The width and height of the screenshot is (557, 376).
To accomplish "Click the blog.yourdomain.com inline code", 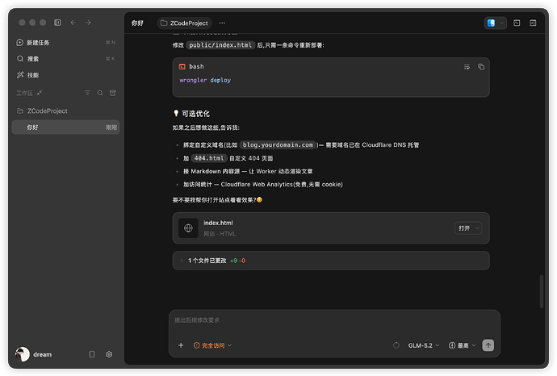I will [278, 145].
